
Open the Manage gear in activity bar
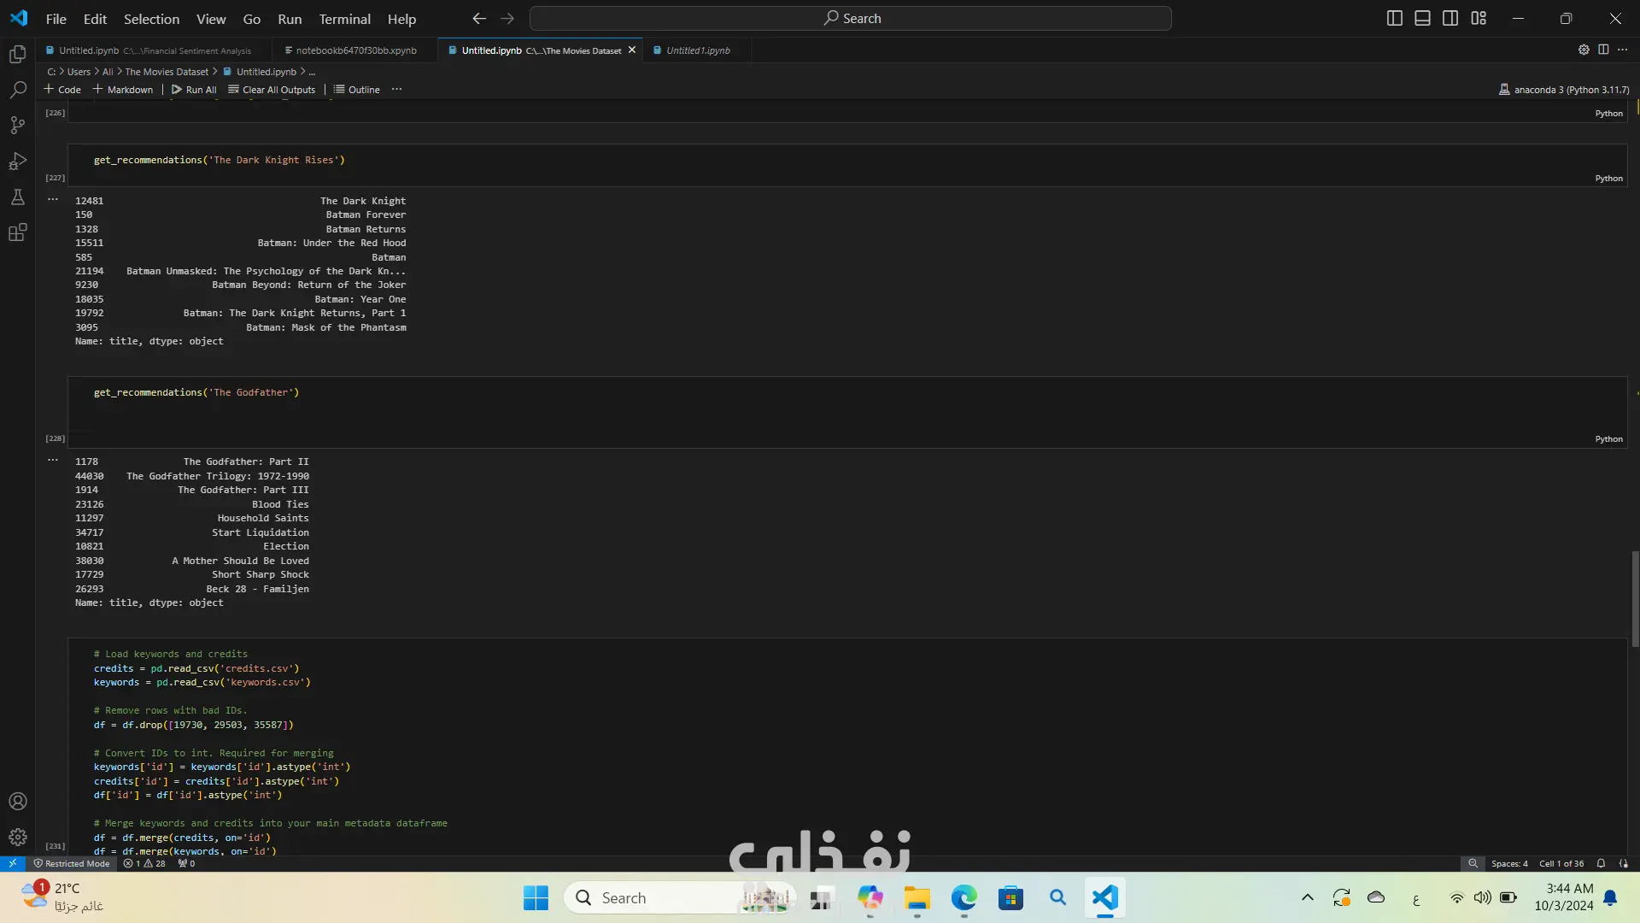pos(18,837)
